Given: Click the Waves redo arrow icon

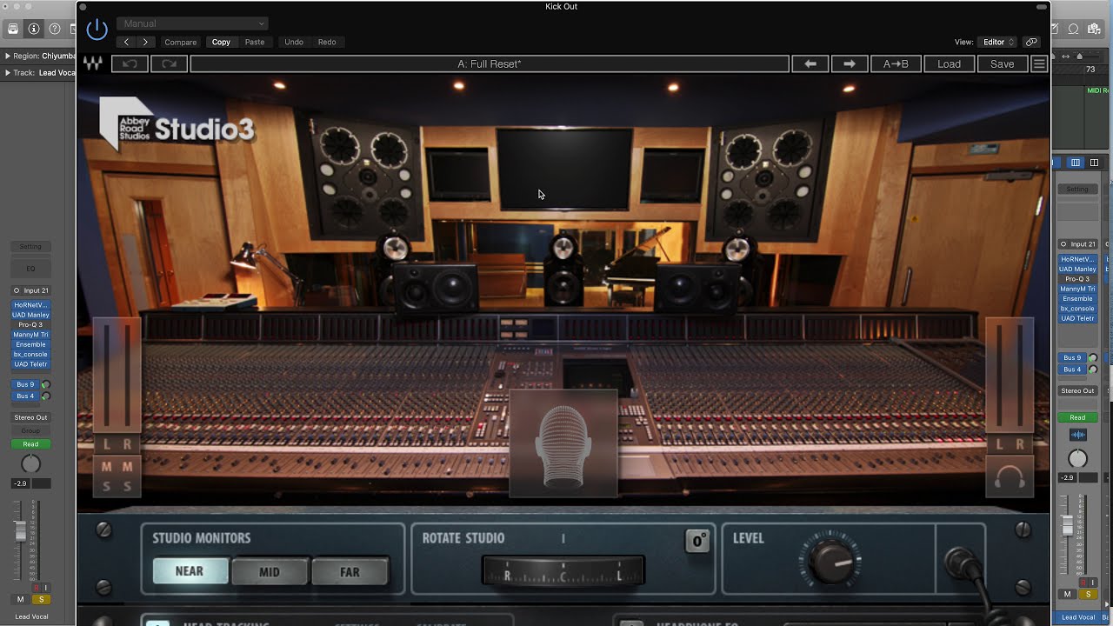Looking at the screenshot, I should [169, 63].
